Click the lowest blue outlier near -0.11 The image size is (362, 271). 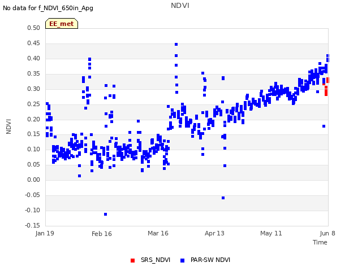click(x=106, y=215)
